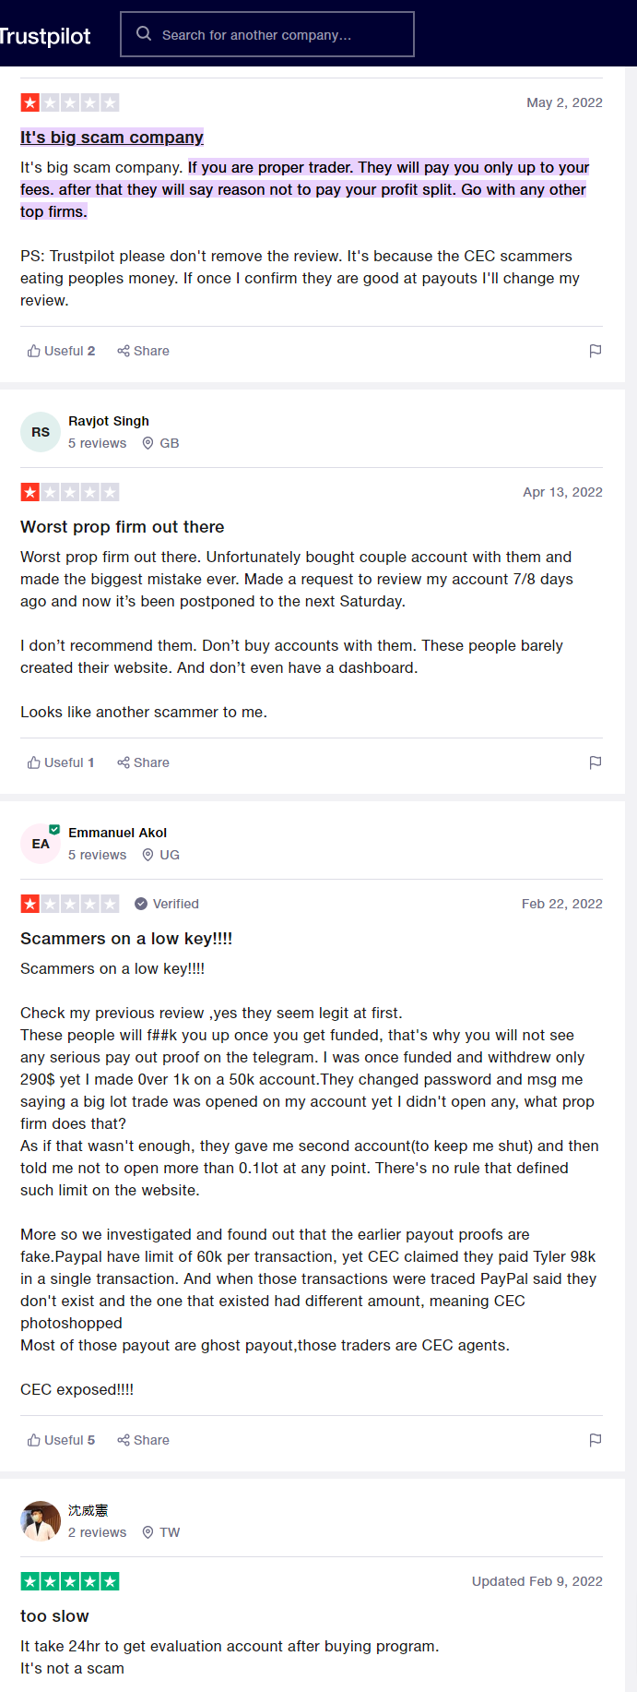The height and width of the screenshot is (1692, 637).
Task: Flag the 'It's big scam company' review
Action: (596, 351)
